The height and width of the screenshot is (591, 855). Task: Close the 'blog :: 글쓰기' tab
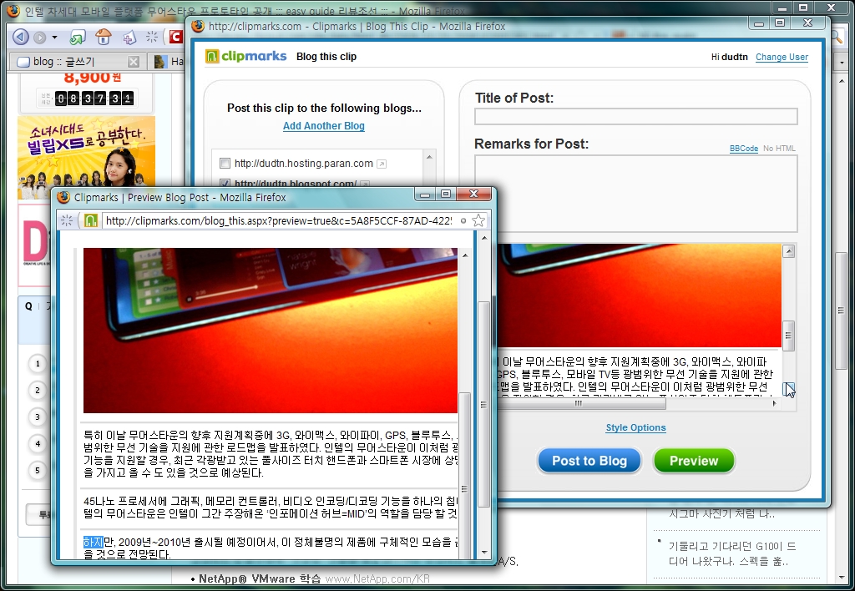point(134,62)
